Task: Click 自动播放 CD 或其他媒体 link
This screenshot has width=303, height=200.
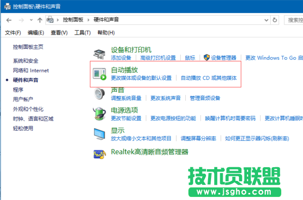Action: point(209,78)
